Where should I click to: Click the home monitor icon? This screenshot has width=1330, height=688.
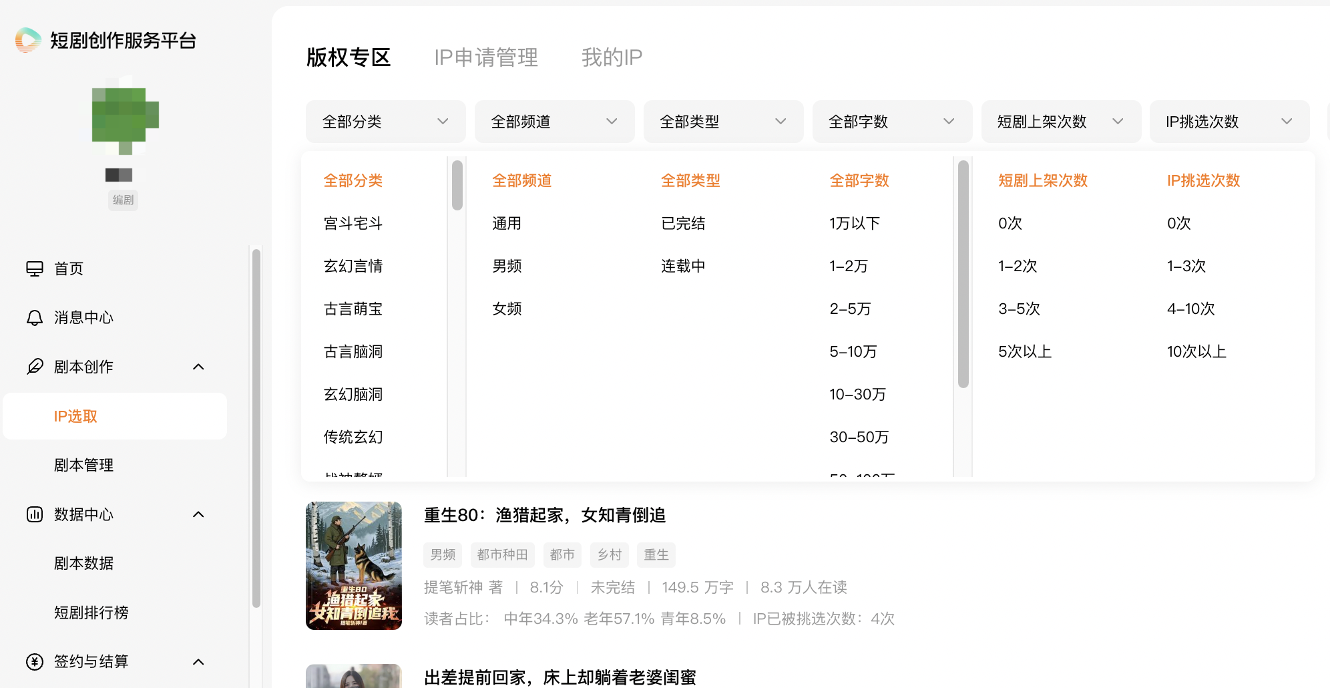point(35,269)
